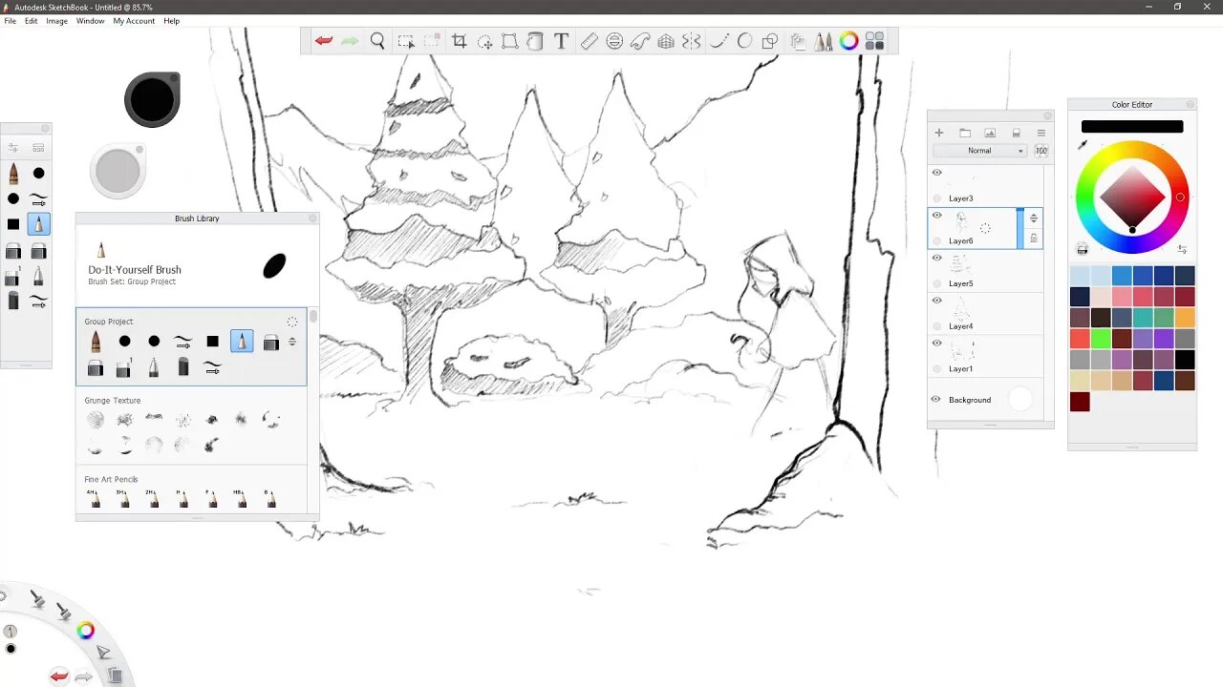Open the Help menu

(172, 21)
